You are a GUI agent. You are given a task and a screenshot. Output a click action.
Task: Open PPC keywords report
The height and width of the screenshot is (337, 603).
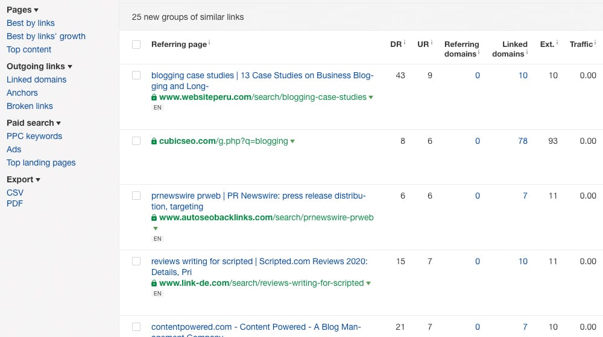(34, 136)
